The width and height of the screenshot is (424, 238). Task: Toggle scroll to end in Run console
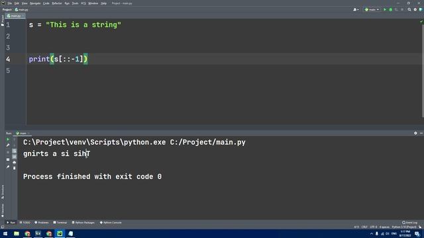[x=15, y=157]
